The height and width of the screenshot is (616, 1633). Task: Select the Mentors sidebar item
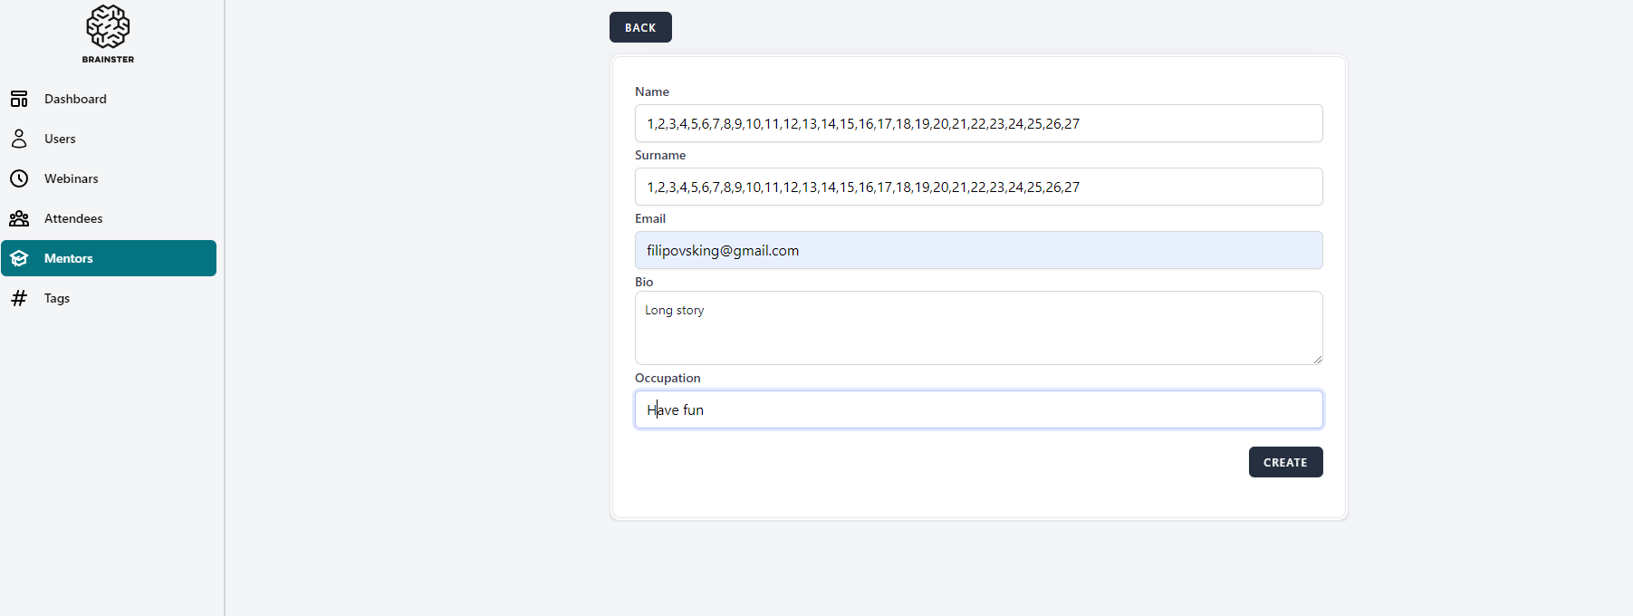tap(69, 258)
